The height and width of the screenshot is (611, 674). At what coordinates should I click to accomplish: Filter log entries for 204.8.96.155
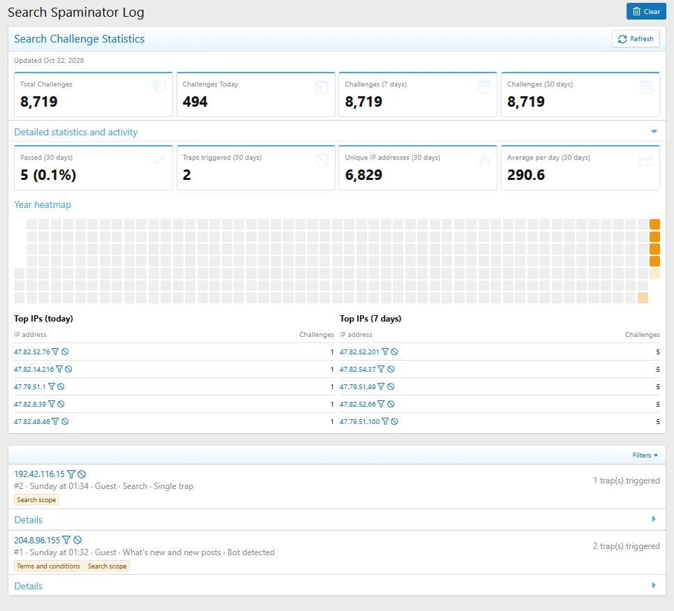click(x=66, y=540)
